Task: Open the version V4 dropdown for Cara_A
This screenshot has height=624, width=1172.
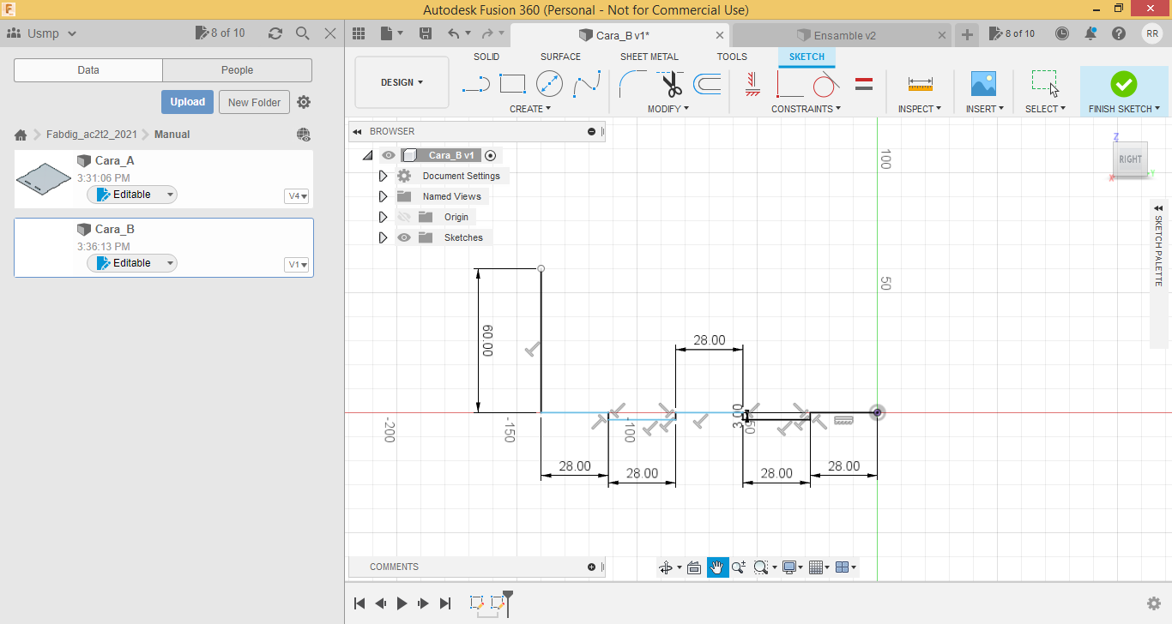Action: pos(296,196)
